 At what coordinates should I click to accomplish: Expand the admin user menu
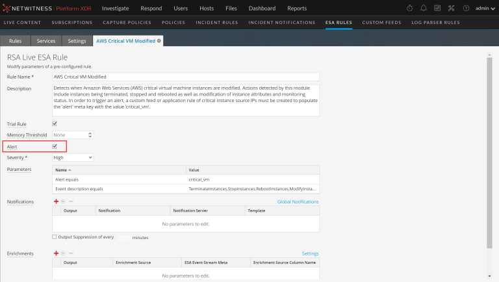click(x=484, y=8)
